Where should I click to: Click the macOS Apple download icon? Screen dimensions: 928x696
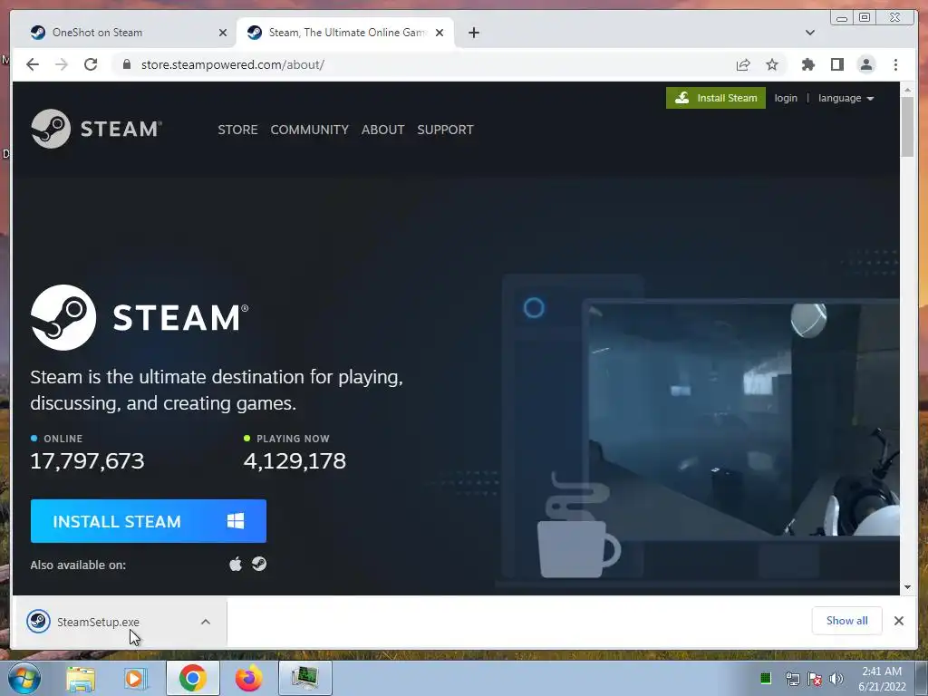(236, 564)
